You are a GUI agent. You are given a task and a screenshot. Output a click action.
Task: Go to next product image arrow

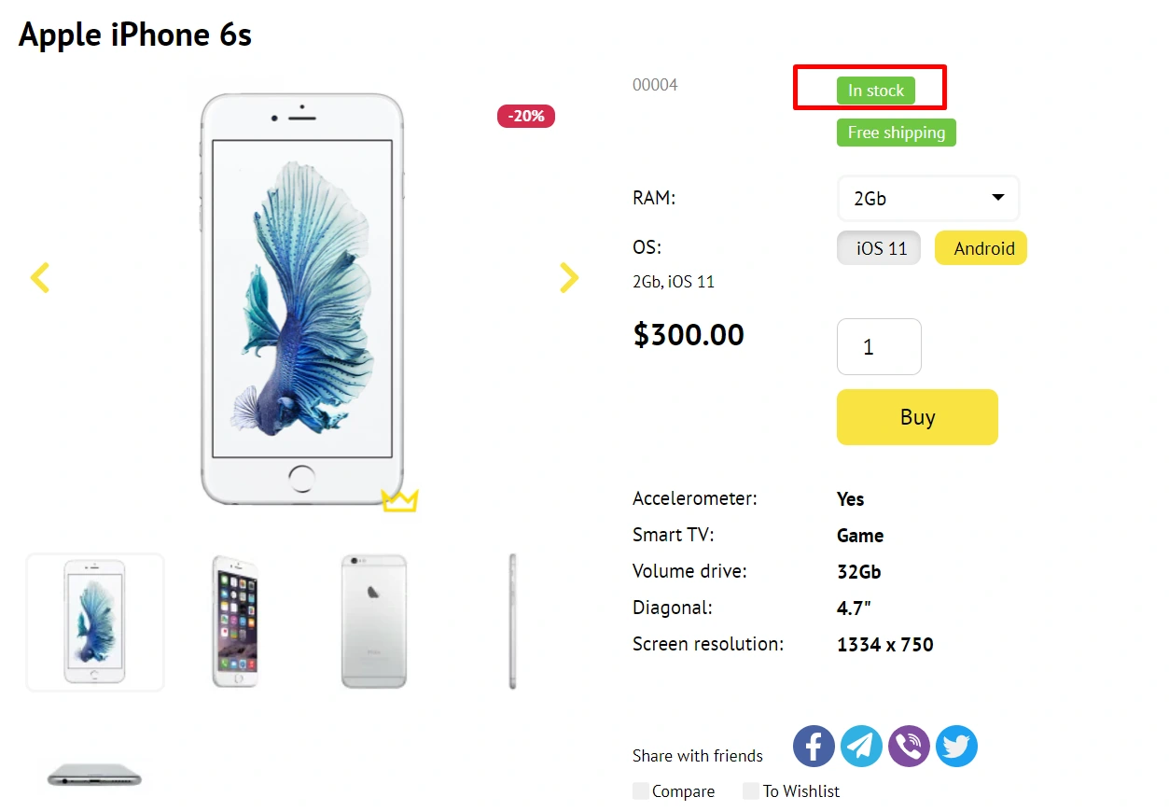[x=569, y=277]
